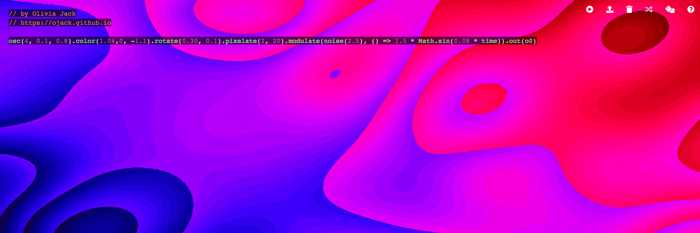Click the 'time' variable in the code

tap(489, 41)
